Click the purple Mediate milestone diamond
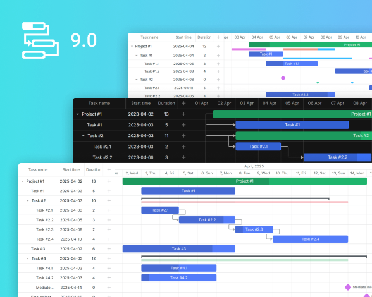 pyautogui.click(x=348, y=288)
